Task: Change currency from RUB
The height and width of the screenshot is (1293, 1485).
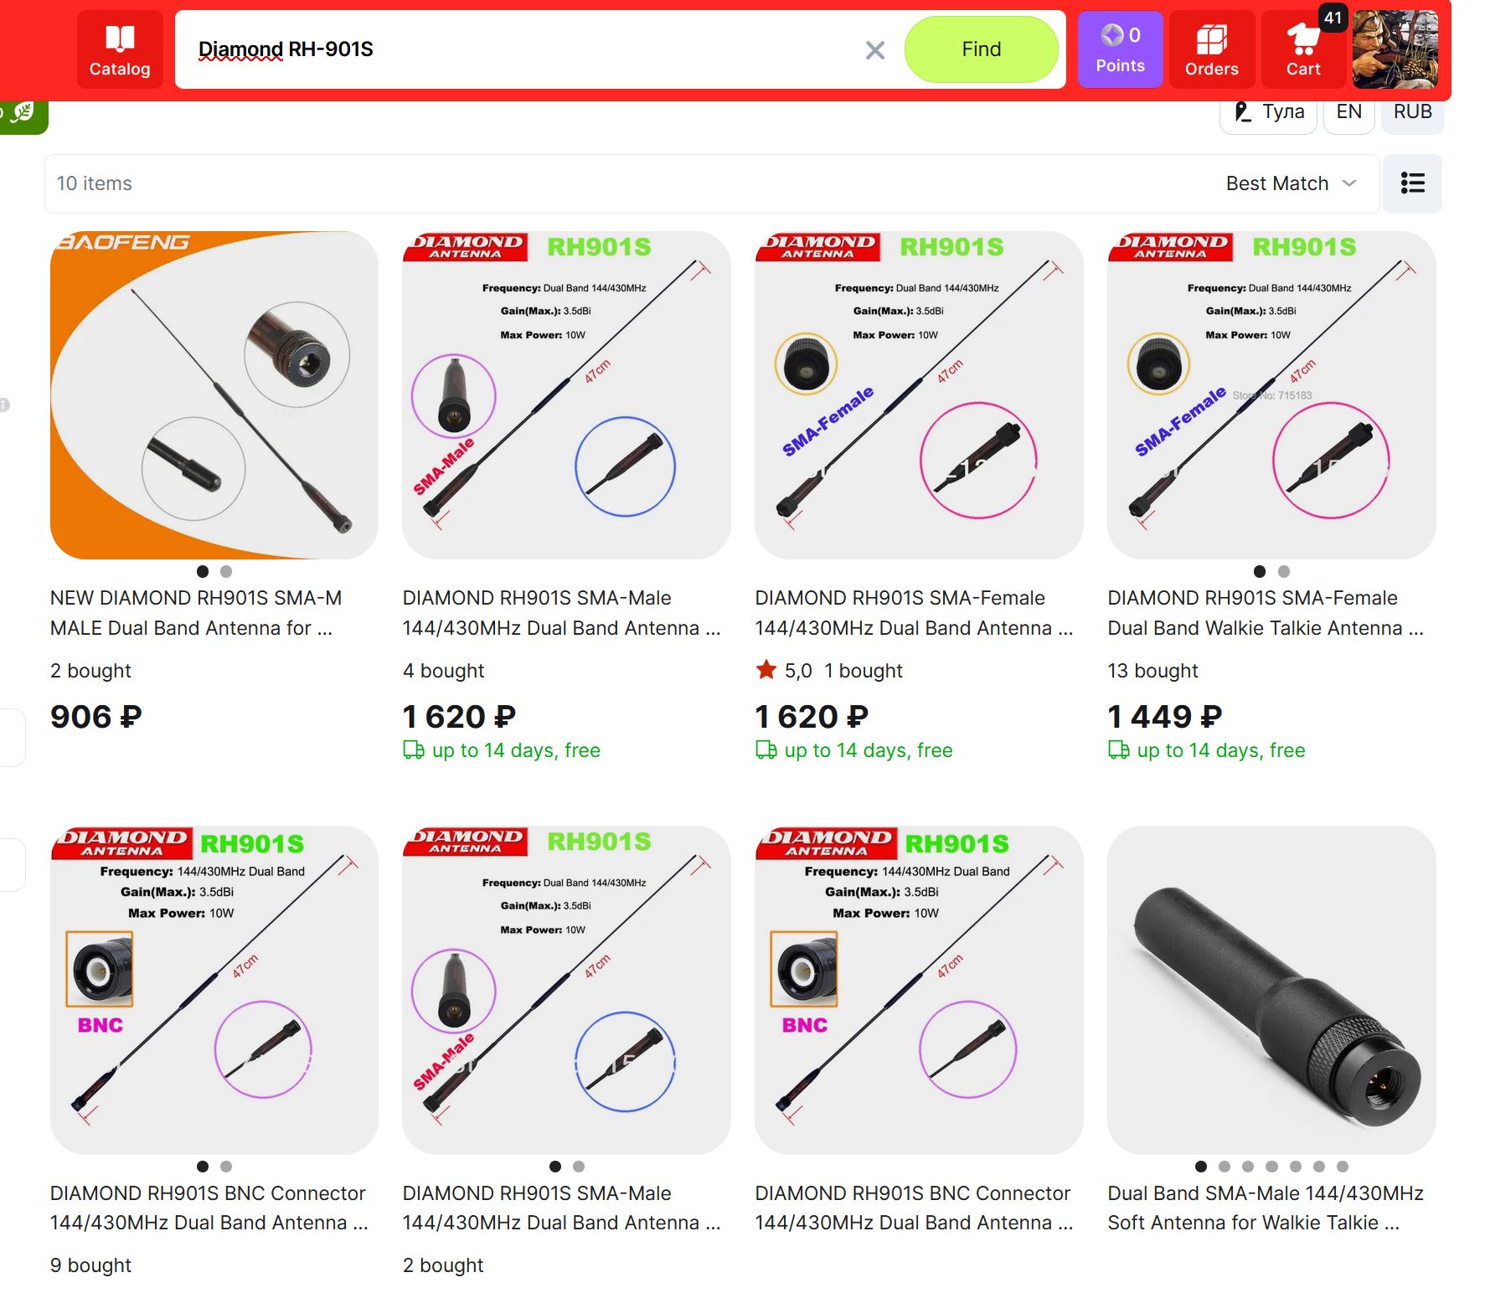Action: 1412,112
